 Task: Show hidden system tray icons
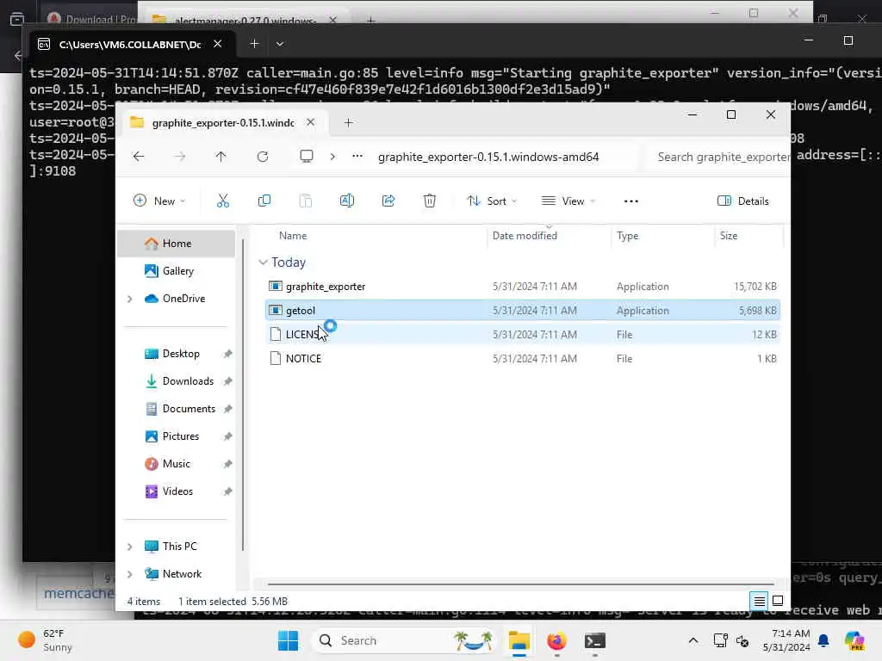(x=693, y=640)
